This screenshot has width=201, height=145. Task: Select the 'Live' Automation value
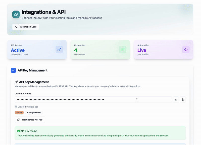pyautogui.click(x=142, y=50)
